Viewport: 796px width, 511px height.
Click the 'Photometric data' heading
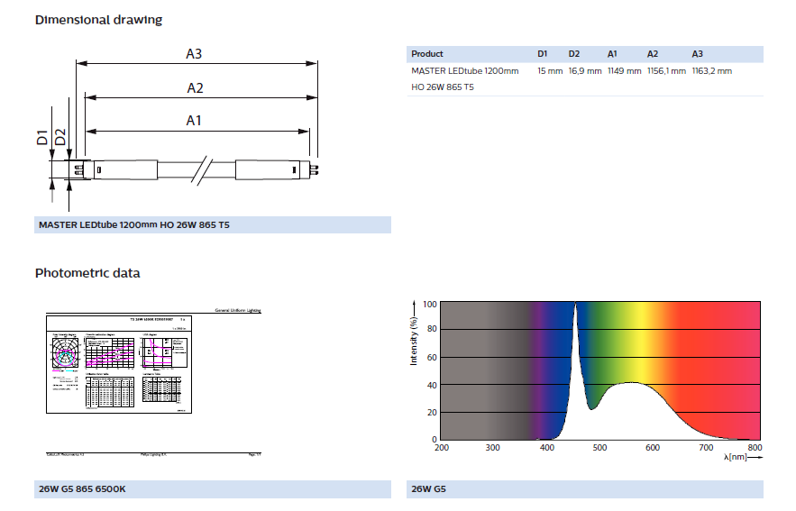[x=87, y=273]
